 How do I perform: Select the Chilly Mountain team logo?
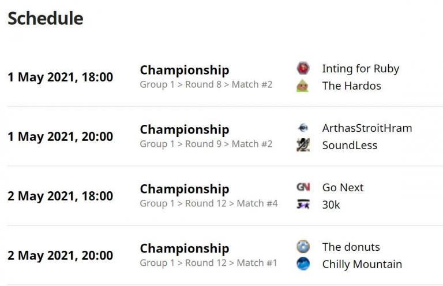303,264
